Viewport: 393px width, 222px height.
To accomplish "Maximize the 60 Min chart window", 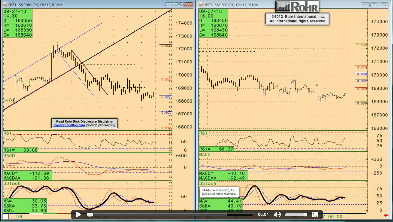I will (179, 5).
